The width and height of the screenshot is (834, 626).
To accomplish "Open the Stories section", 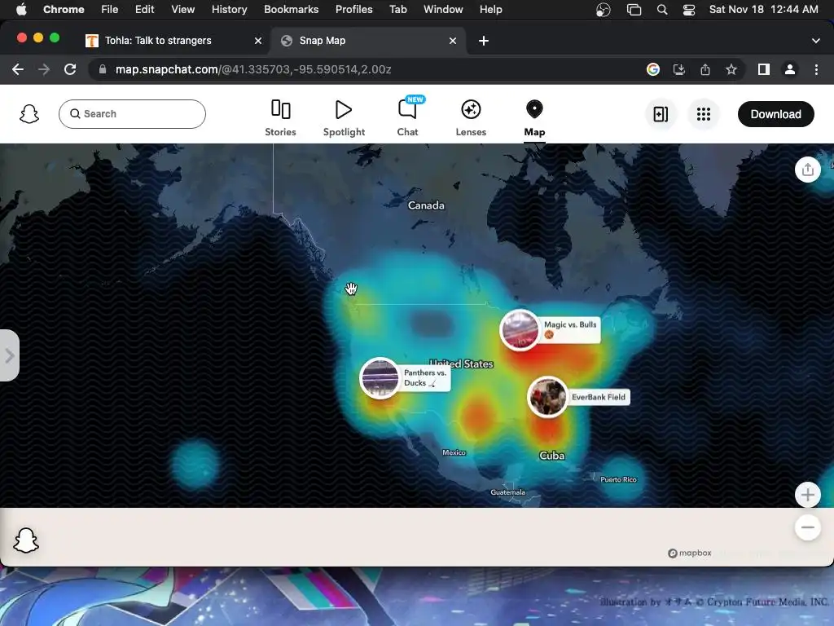I will click(x=280, y=118).
